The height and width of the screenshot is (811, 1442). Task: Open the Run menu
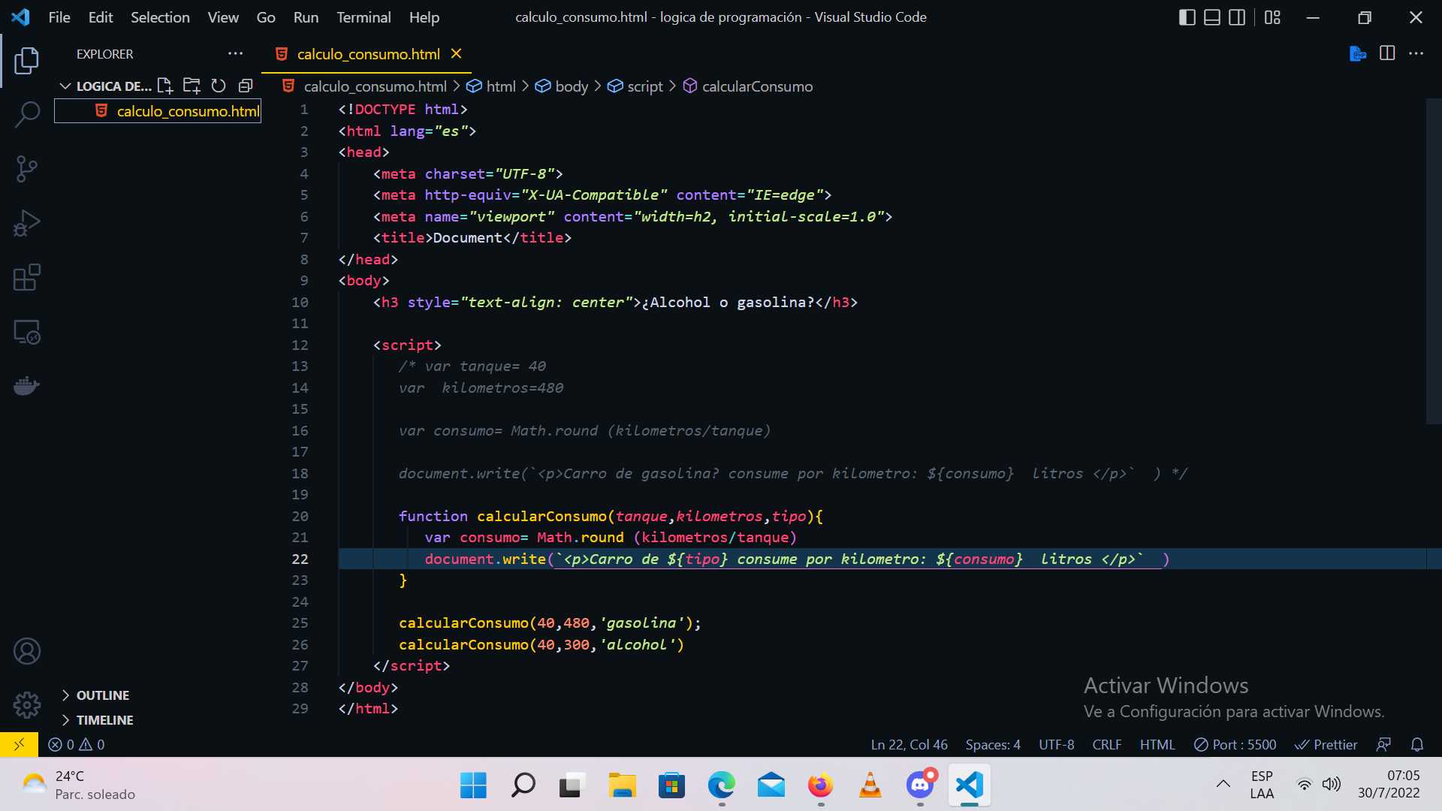306,17
